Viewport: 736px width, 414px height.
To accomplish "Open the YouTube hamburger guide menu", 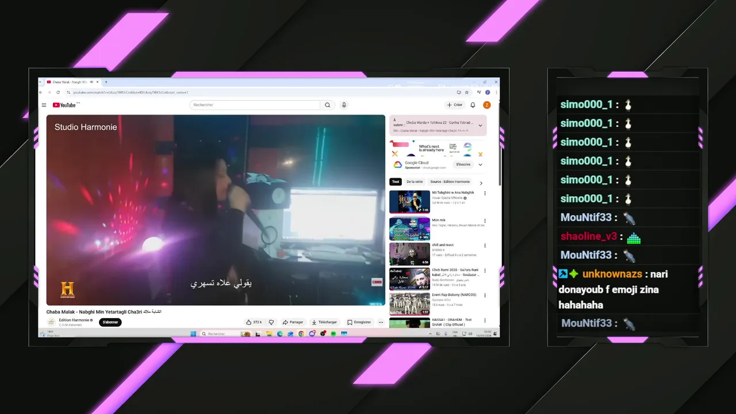I will click(x=44, y=105).
